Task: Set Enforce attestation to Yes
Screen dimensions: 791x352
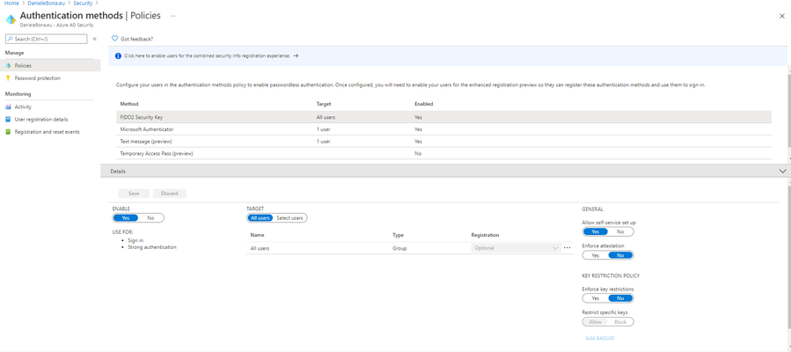Action: pos(596,255)
